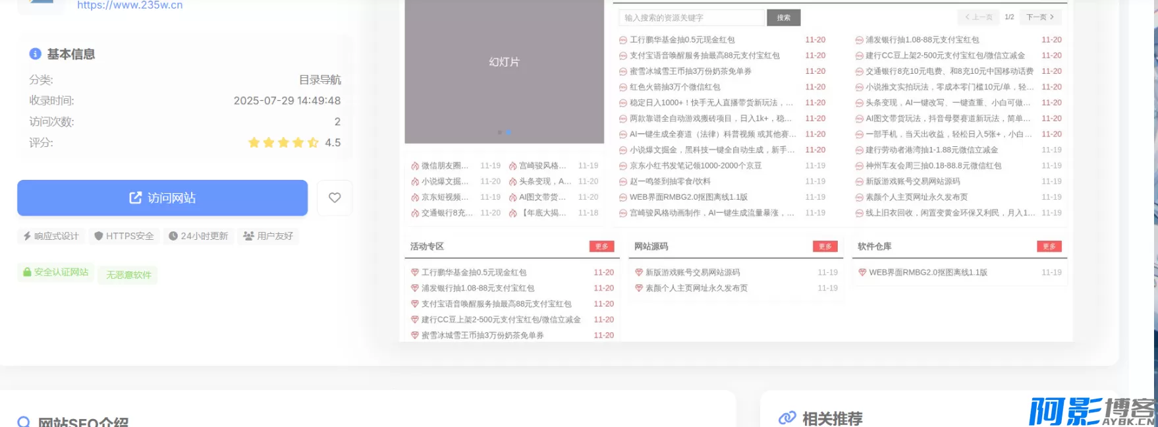
Task: Click the clock icon on 24小时更新 tag
Action: [x=173, y=236]
